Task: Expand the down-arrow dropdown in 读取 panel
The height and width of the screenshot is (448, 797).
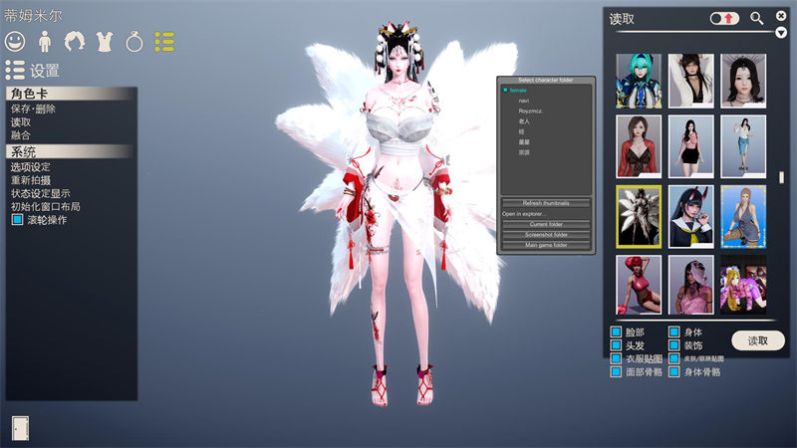Action: [781, 32]
